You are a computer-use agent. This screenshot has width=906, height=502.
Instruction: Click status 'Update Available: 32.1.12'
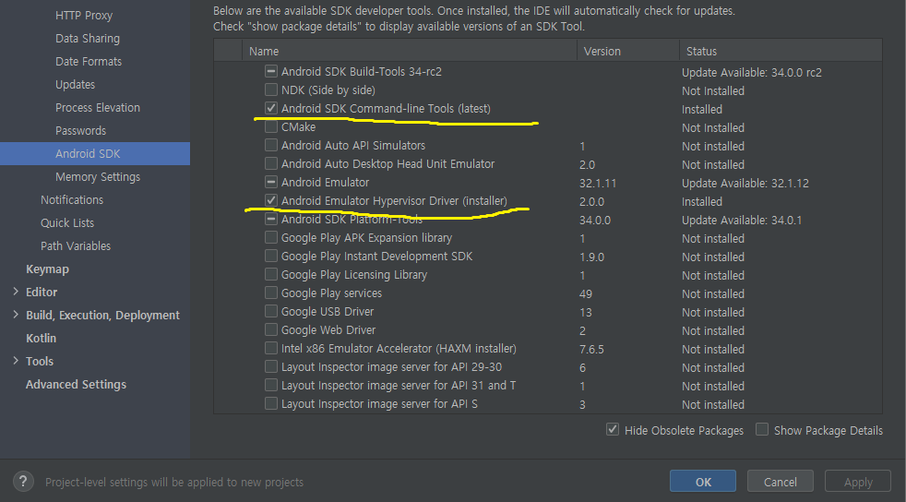point(745,183)
